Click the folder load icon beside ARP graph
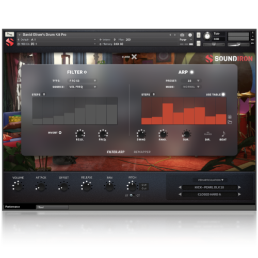This screenshot has height=258, width=258. (x=230, y=122)
